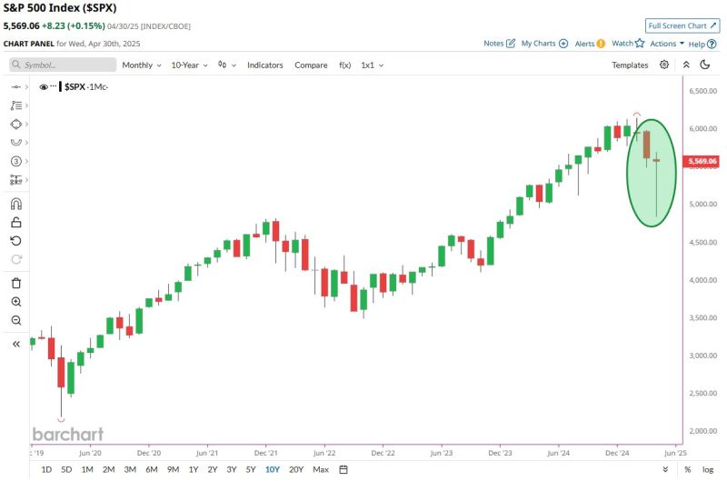Click the undo arrow icon
727x481 pixels.
pos(15,241)
